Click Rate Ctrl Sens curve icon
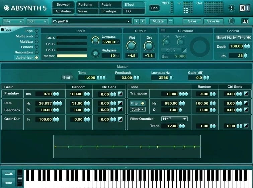Screen dimensions: 253x188 [120, 103]
